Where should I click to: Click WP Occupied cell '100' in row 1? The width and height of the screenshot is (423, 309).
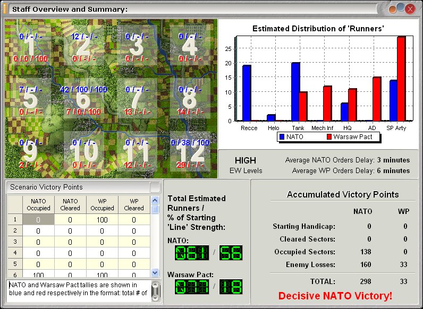pyautogui.click(x=102, y=219)
